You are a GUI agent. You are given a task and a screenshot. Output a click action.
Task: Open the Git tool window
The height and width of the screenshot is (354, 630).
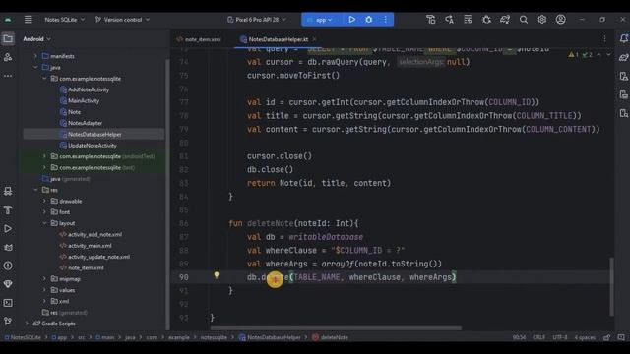[8, 322]
